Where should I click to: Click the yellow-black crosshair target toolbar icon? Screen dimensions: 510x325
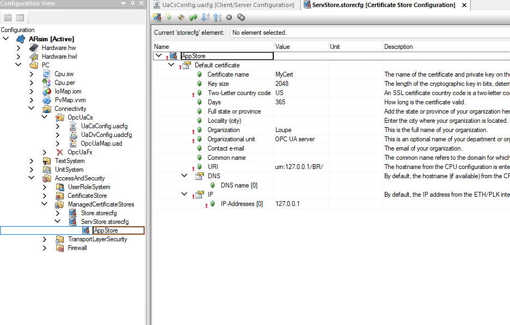(181, 17)
